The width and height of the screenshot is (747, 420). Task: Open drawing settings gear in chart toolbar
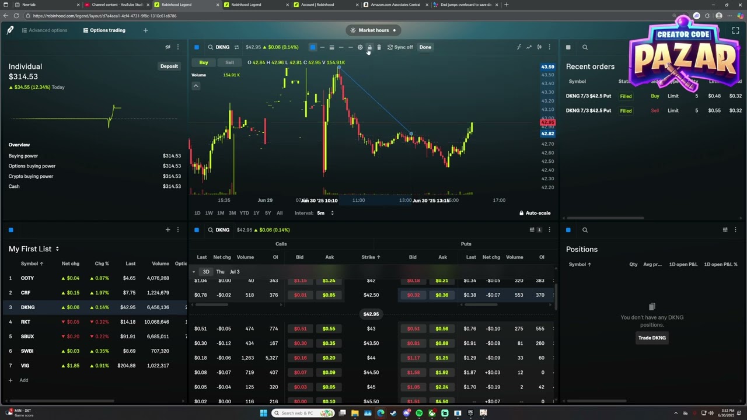(360, 47)
